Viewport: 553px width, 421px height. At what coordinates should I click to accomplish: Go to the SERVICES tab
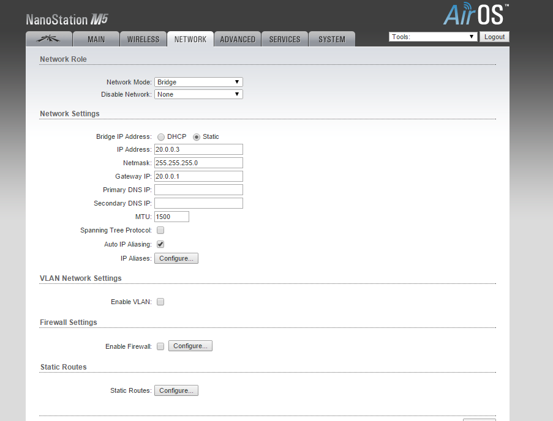[x=285, y=39]
